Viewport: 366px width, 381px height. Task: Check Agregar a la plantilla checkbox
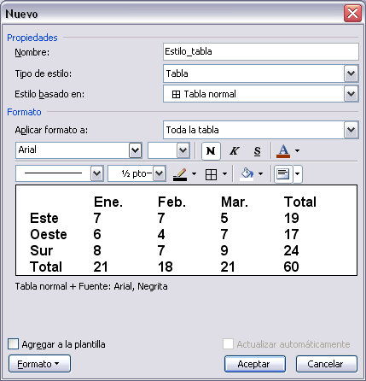pos(13,344)
